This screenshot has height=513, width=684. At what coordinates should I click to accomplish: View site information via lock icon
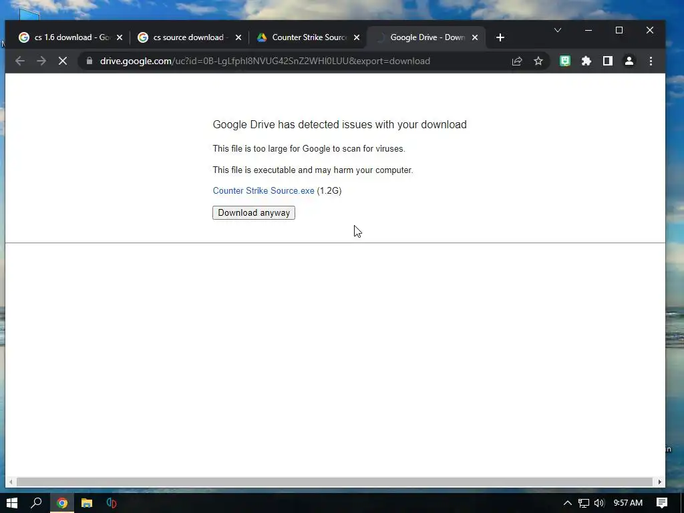[x=90, y=61]
